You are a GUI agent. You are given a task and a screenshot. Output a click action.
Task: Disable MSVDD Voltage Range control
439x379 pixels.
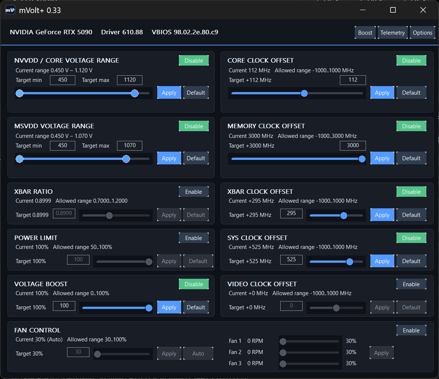pyautogui.click(x=194, y=126)
